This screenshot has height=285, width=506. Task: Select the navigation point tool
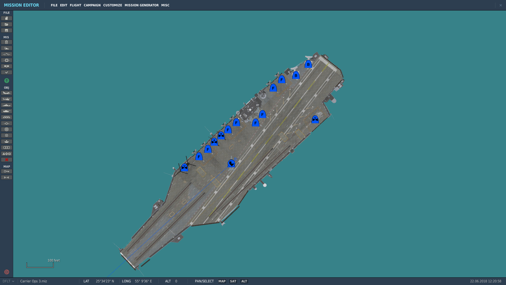pos(7,123)
